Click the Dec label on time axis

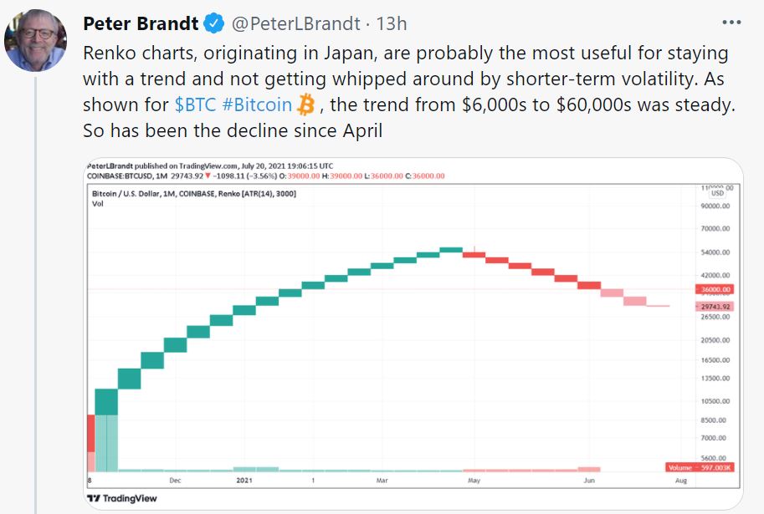coord(175,481)
